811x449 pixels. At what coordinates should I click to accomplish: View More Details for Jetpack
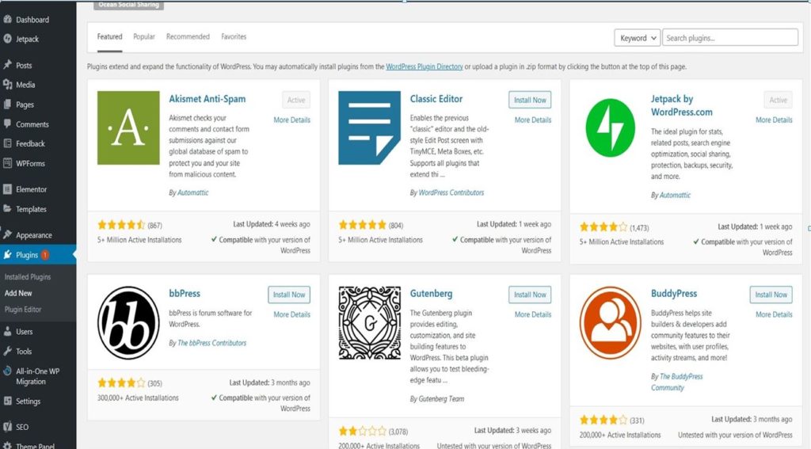pyautogui.click(x=774, y=120)
